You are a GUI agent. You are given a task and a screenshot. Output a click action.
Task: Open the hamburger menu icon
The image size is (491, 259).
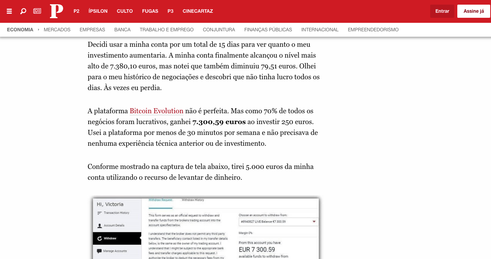9,11
